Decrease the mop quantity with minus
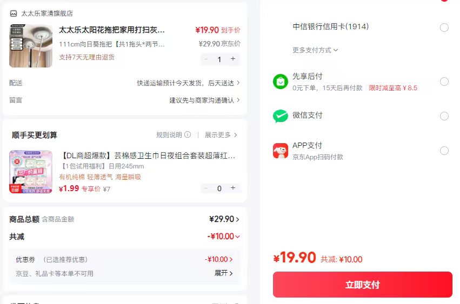The width and height of the screenshot is (460, 304). (206, 59)
